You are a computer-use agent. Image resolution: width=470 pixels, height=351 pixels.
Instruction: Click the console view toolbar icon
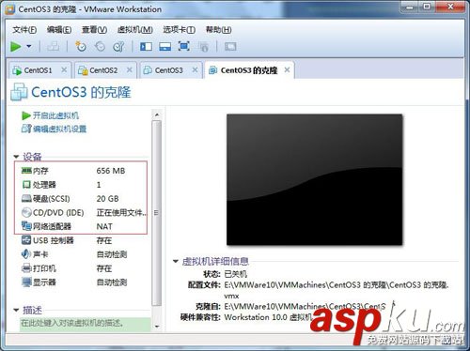230,47
